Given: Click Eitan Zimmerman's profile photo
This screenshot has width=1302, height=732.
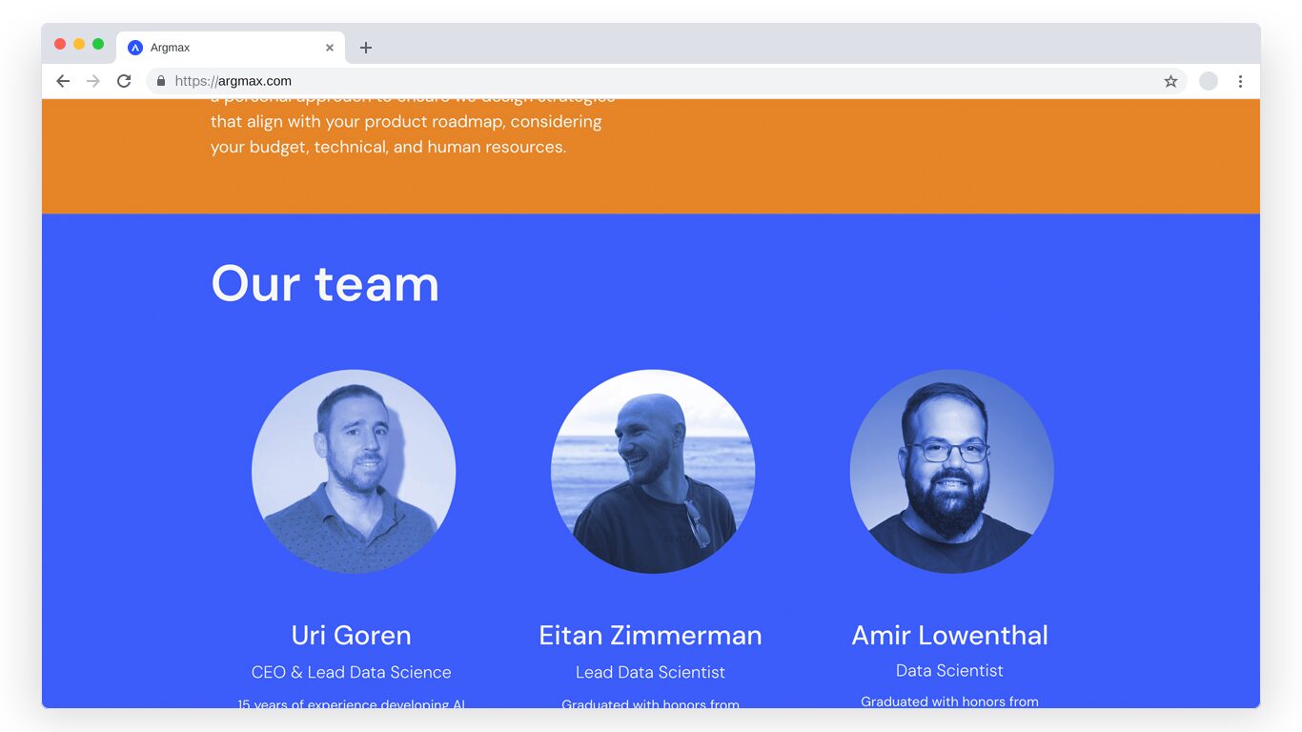Looking at the screenshot, I should tap(653, 472).
